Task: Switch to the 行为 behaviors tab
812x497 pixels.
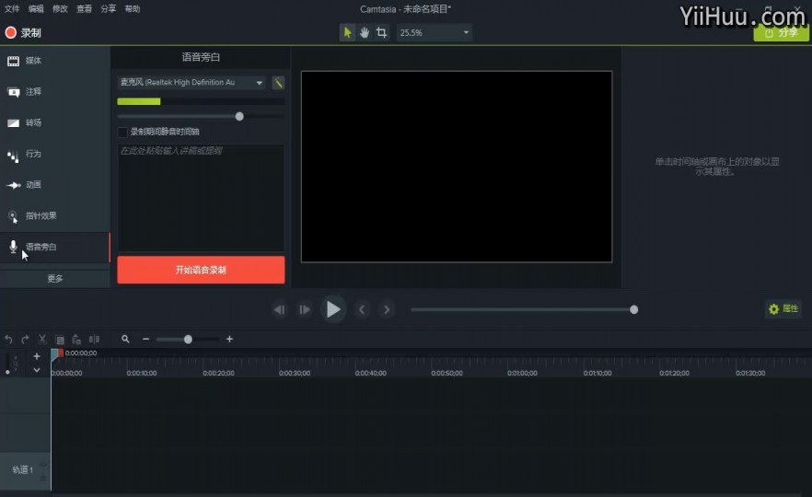Action: pos(55,155)
